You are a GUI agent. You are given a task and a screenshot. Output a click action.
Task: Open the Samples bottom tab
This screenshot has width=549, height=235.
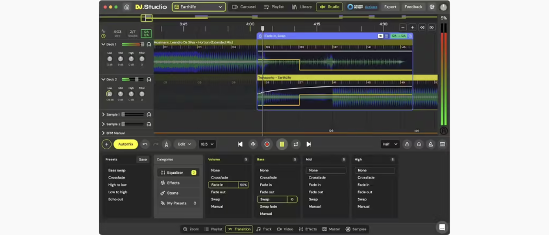[x=356, y=229]
